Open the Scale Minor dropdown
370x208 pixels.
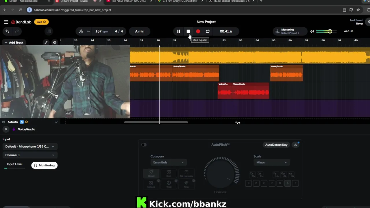pyautogui.click(x=271, y=162)
